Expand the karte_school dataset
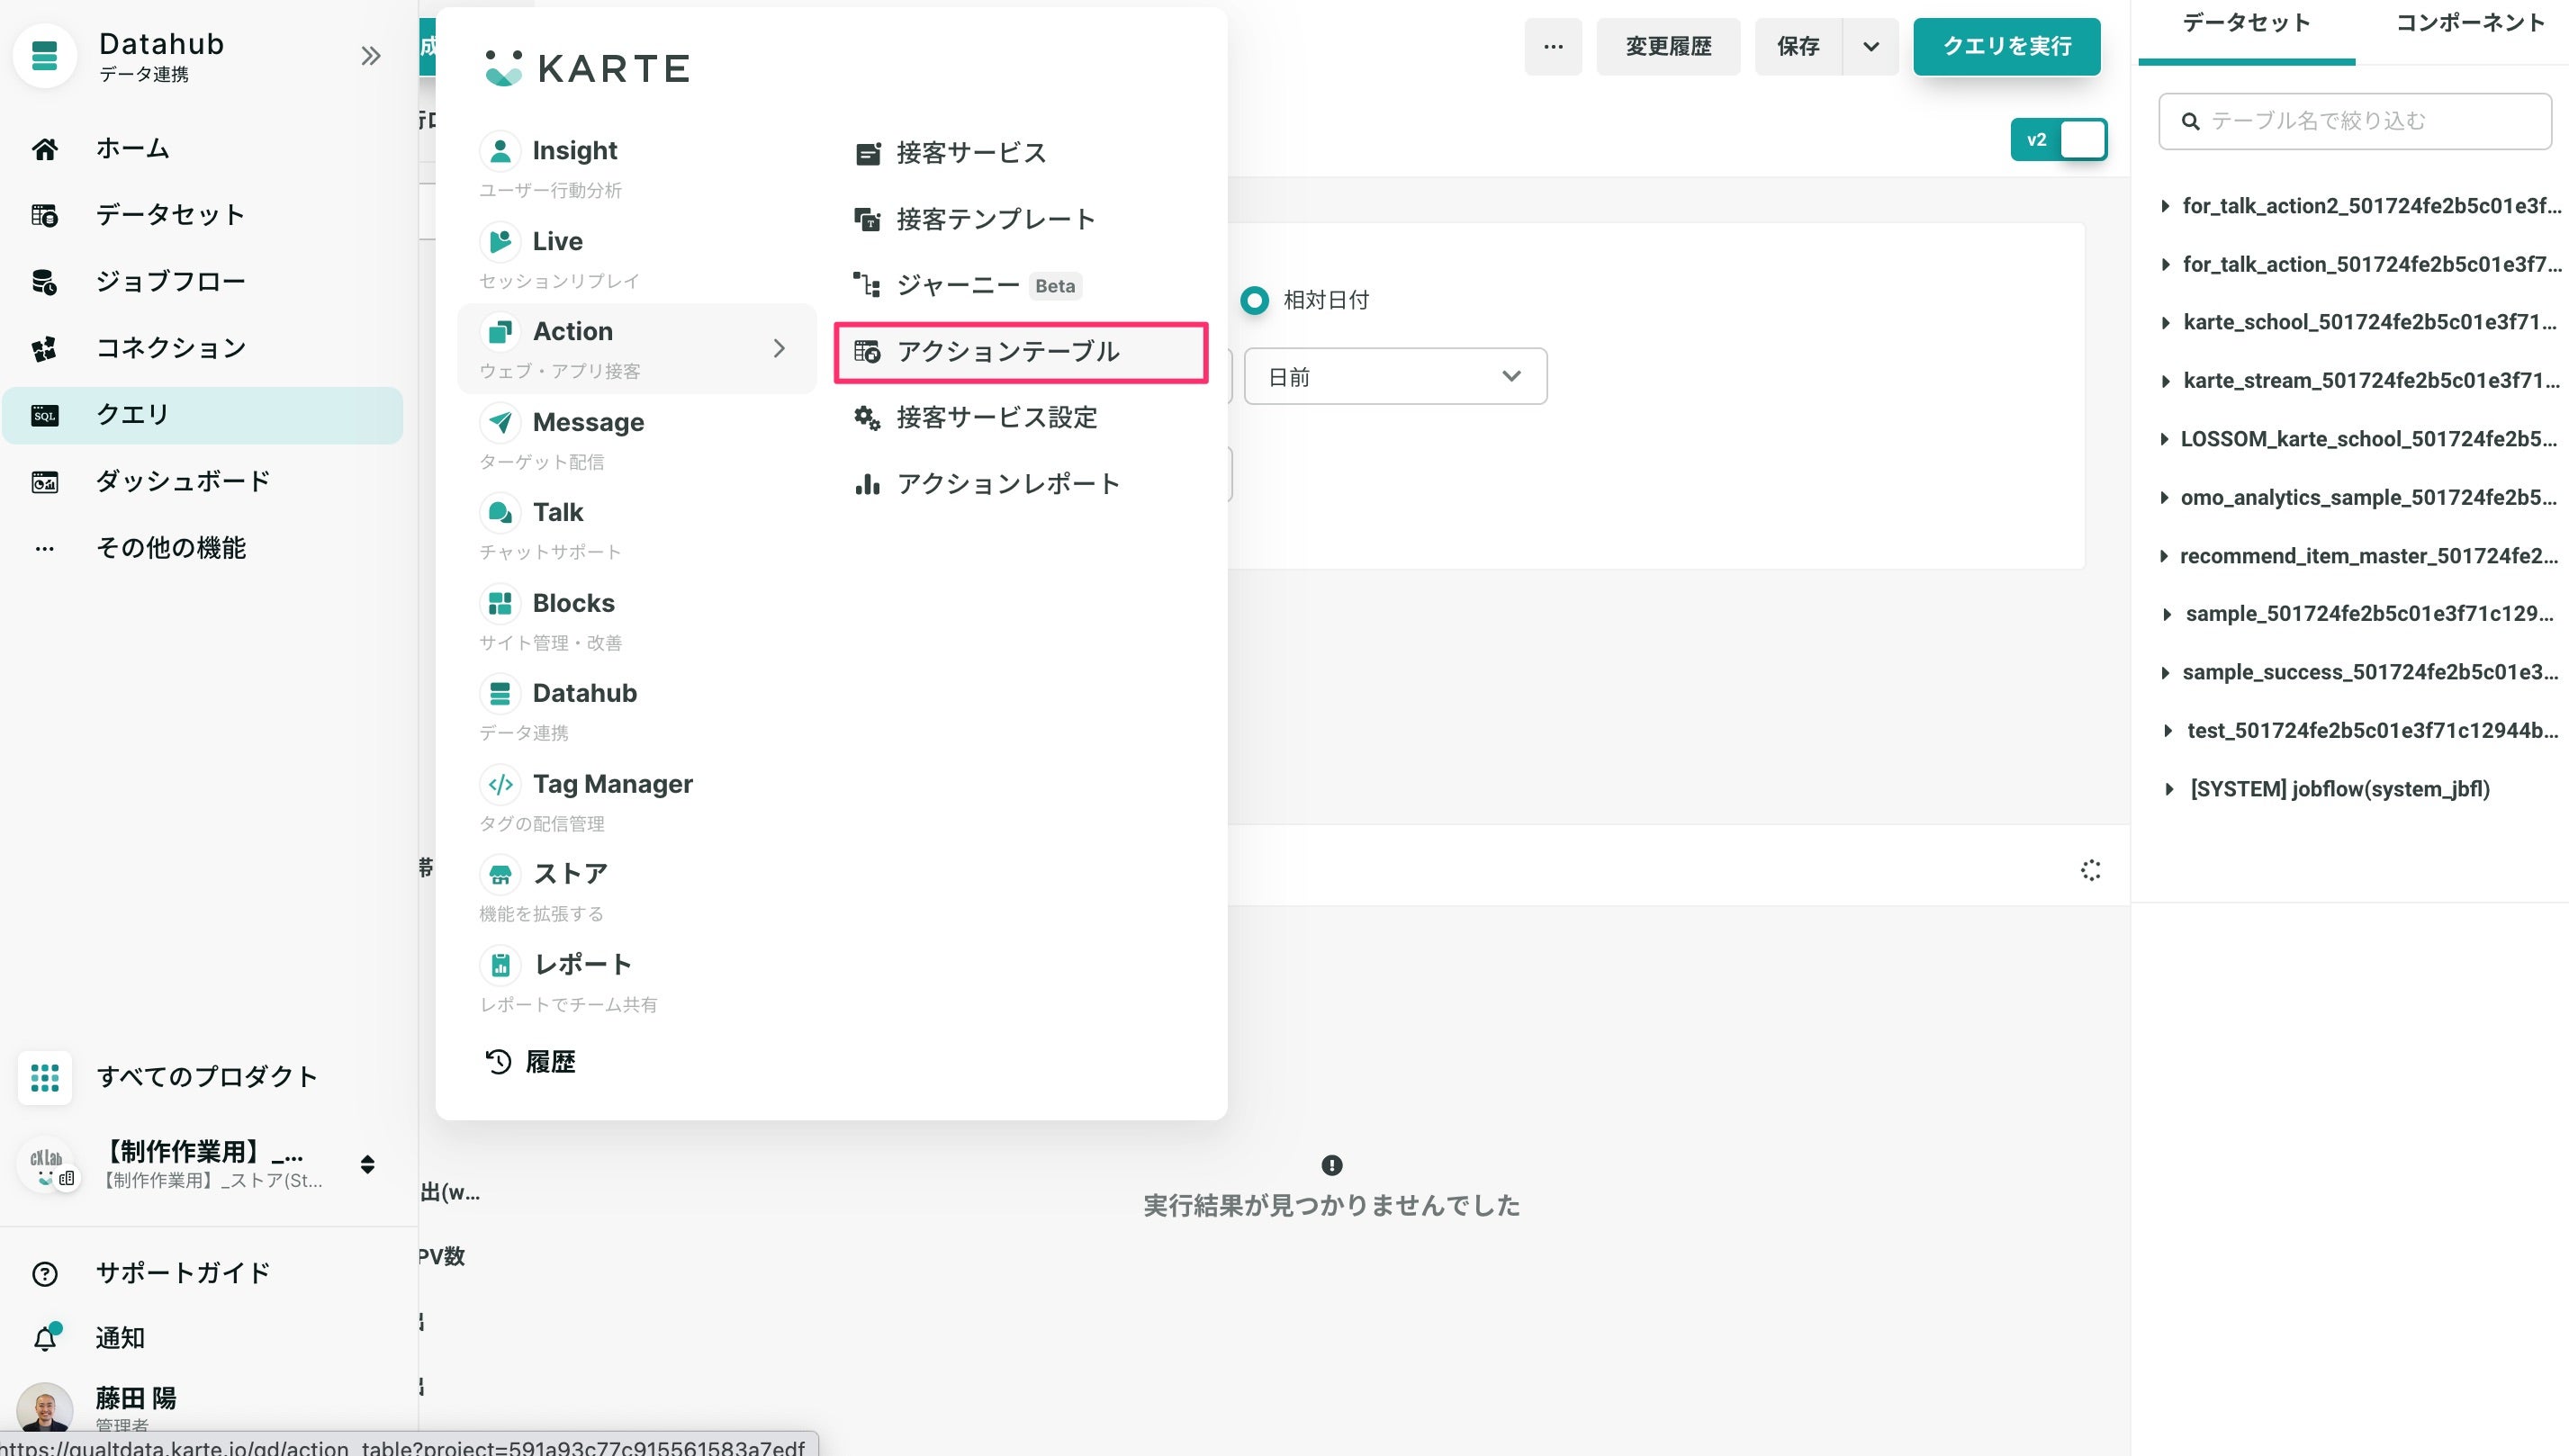The image size is (2569, 1456). point(2165,323)
